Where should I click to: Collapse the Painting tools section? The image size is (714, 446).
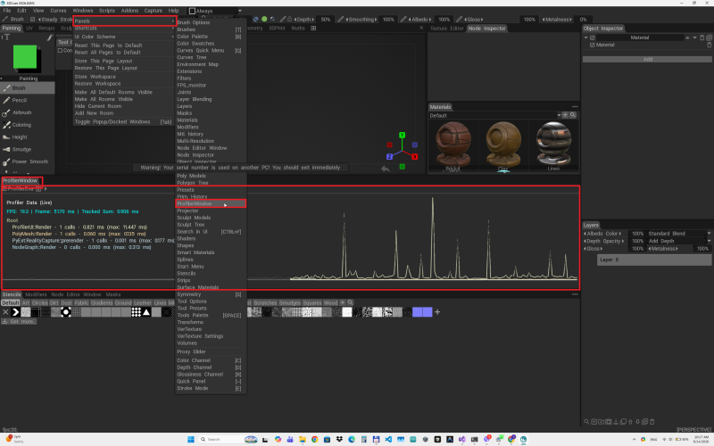point(2,78)
